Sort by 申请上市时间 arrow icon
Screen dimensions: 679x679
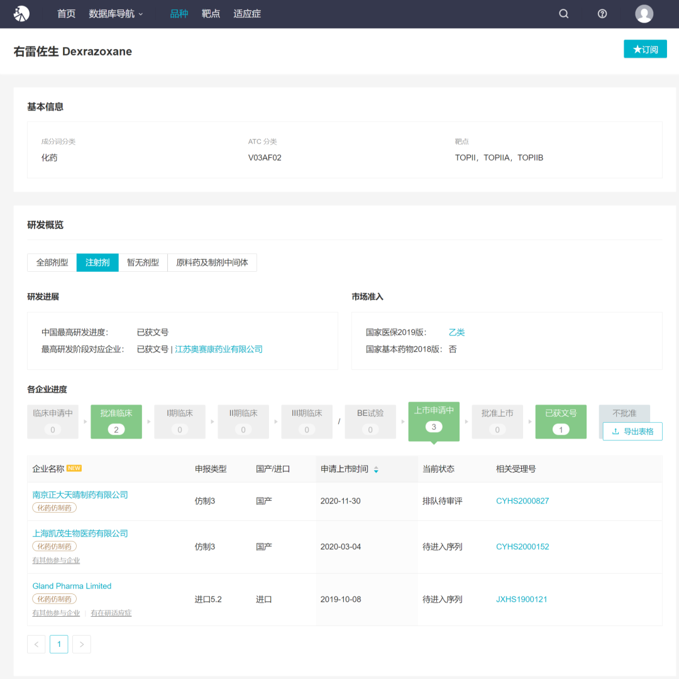376,469
